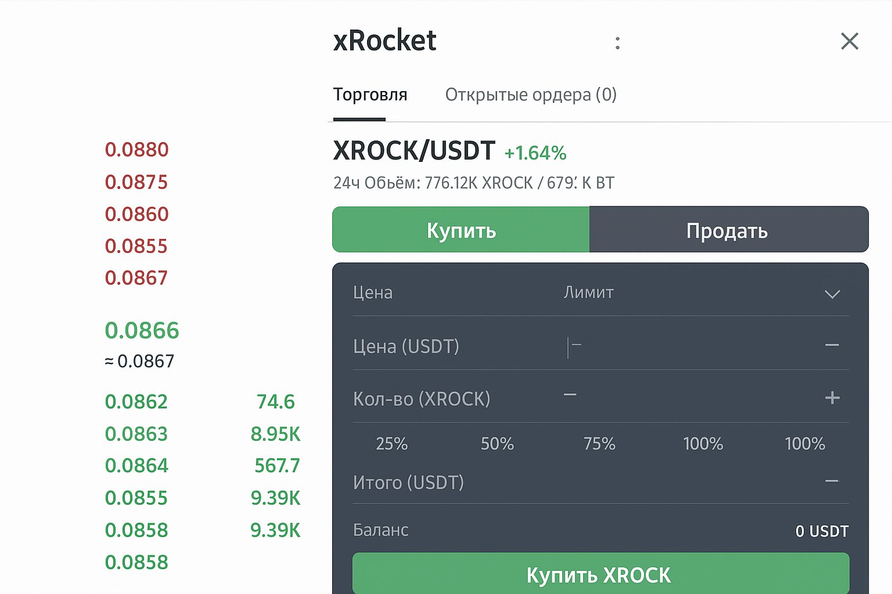The height and width of the screenshot is (594, 892).
Task: Open the Открытые ордера (0) tab
Action: tap(531, 95)
